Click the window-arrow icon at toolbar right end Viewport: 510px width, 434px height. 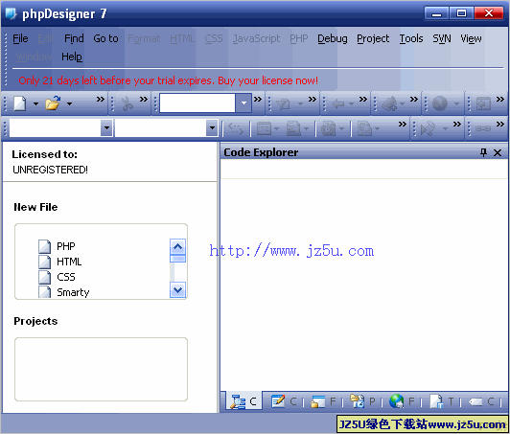(483, 103)
